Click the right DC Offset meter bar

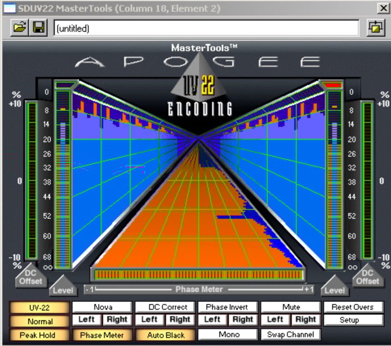[x=367, y=180]
